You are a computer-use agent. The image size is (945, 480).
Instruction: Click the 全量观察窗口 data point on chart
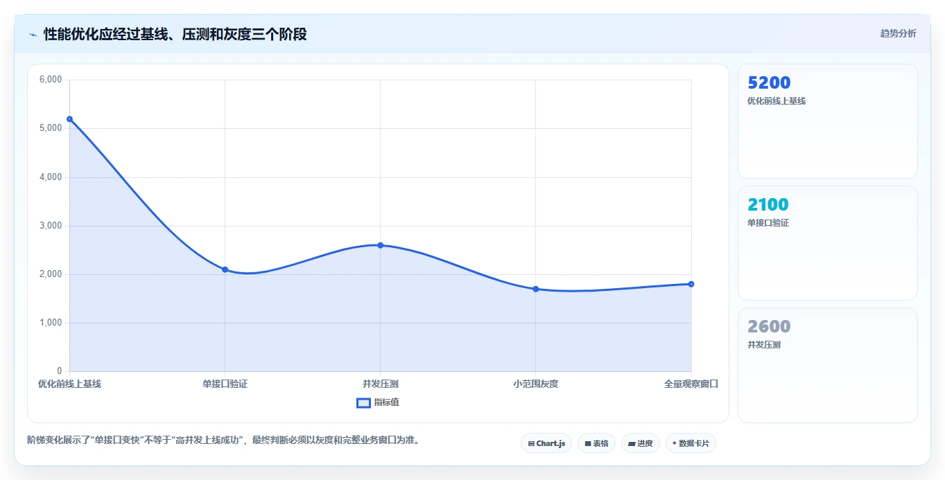click(x=691, y=284)
